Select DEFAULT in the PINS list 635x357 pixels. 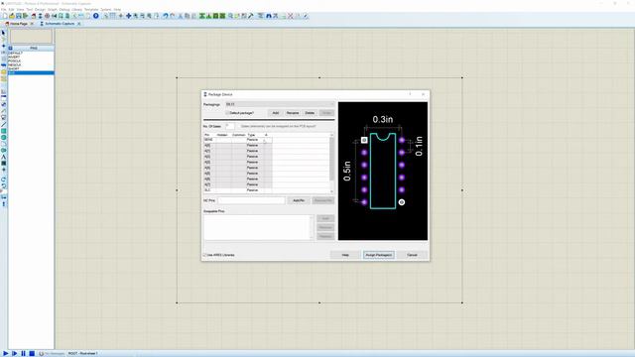(x=15, y=53)
